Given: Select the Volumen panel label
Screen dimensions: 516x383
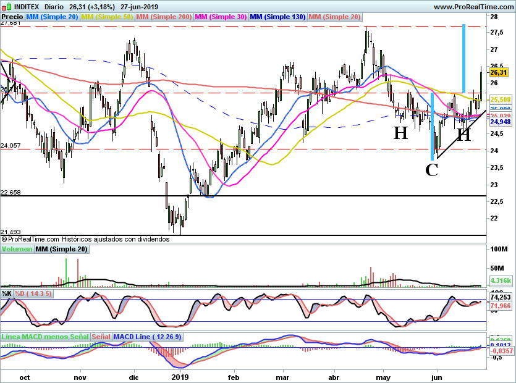Looking at the screenshot, I should (x=17, y=249).
